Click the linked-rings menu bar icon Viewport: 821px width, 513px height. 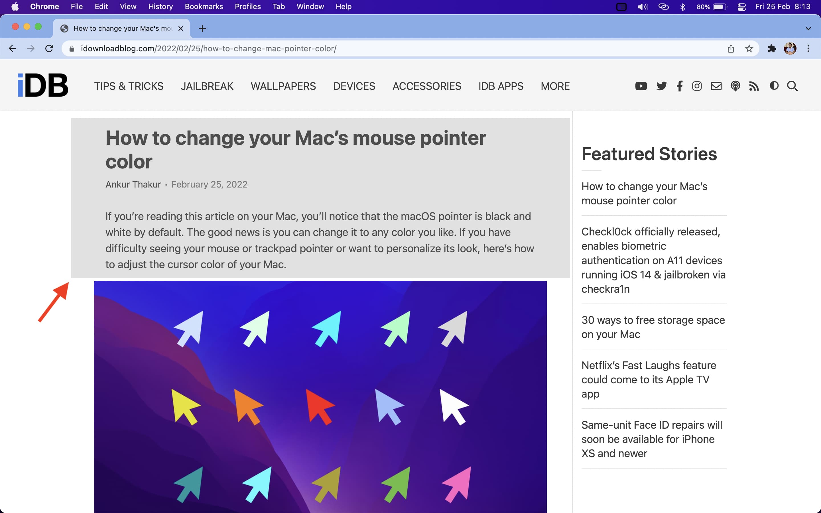(x=663, y=7)
